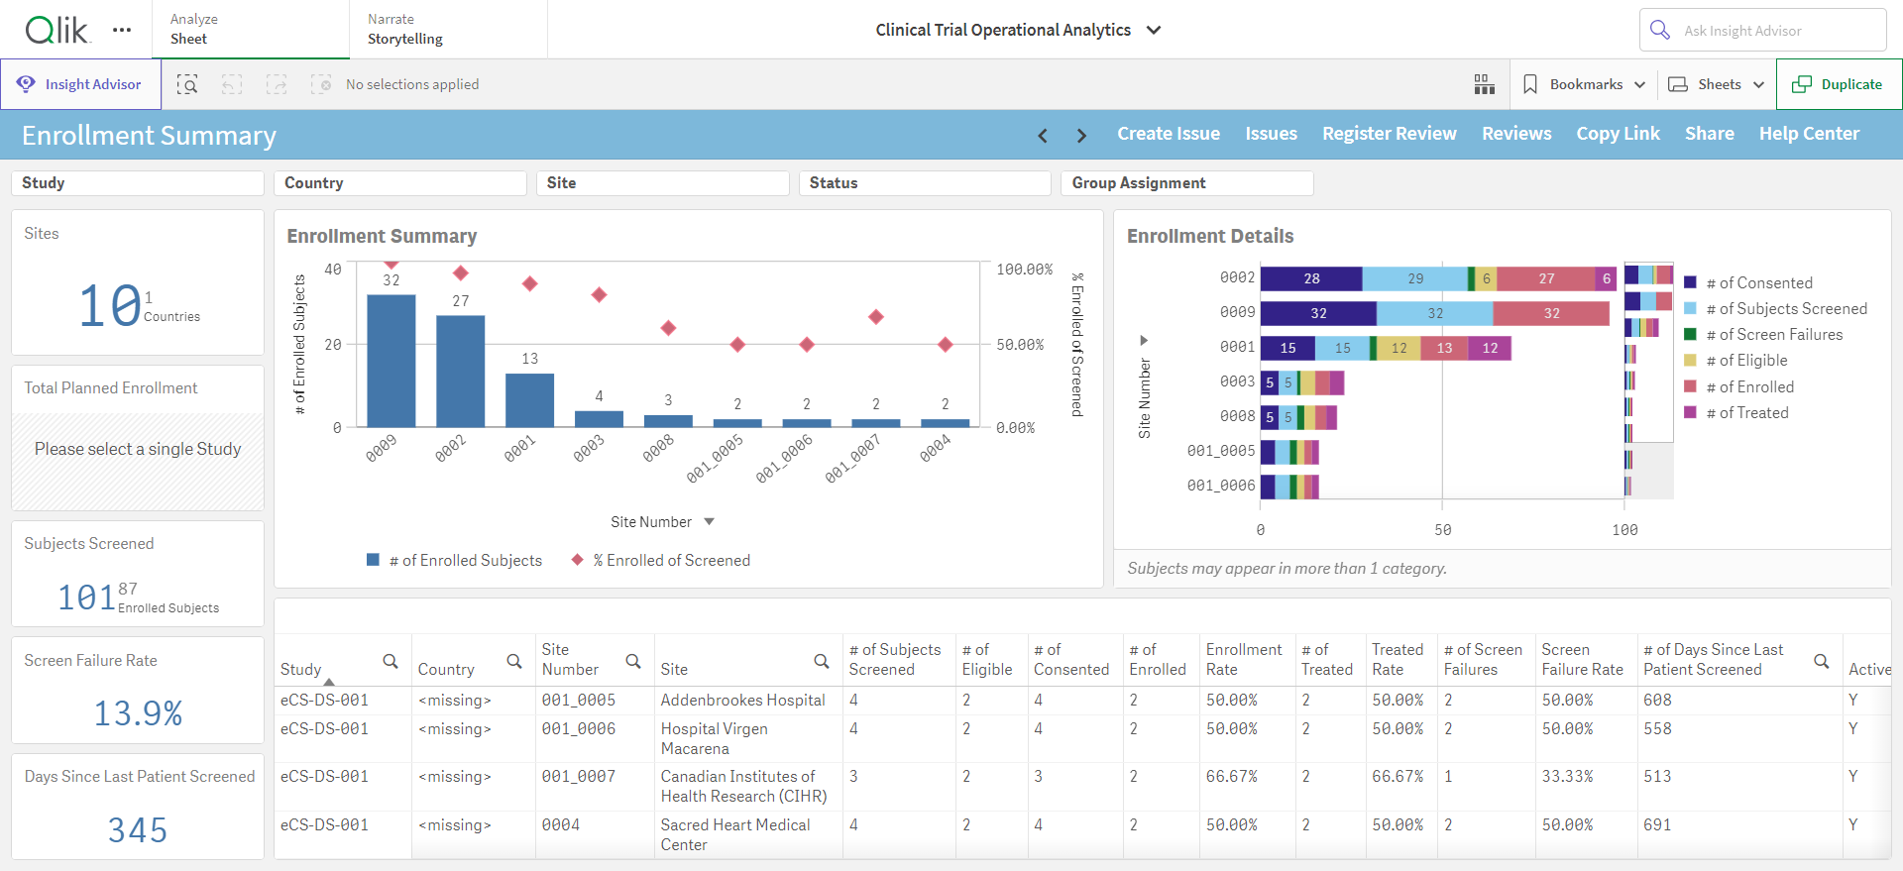Viewport: 1903px width, 871px height.
Task: Click search icon in Study column
Action: point(391,661)
